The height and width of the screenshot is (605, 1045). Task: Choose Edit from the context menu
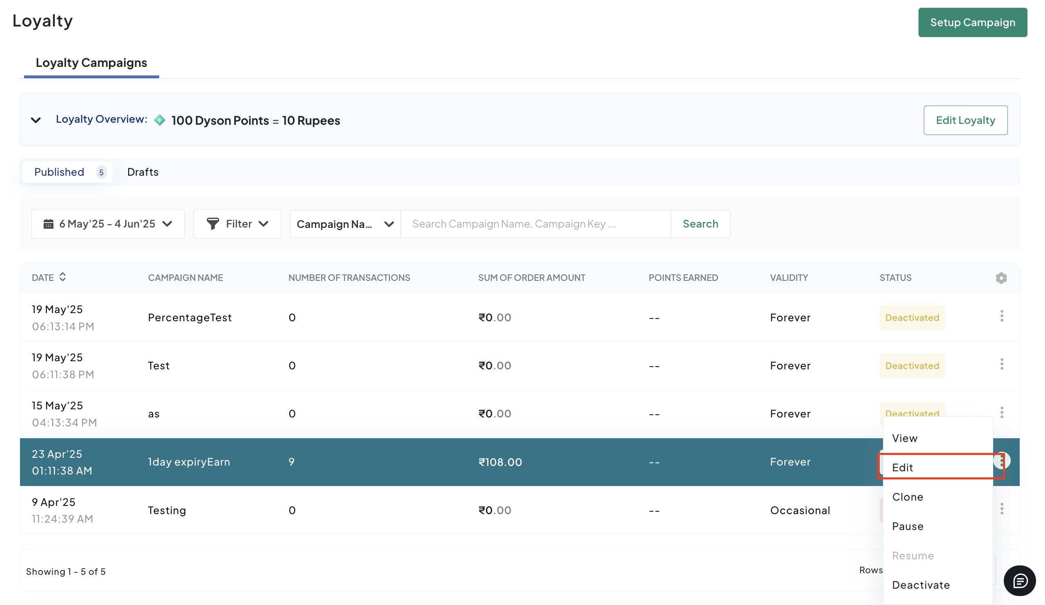point(938,468)
